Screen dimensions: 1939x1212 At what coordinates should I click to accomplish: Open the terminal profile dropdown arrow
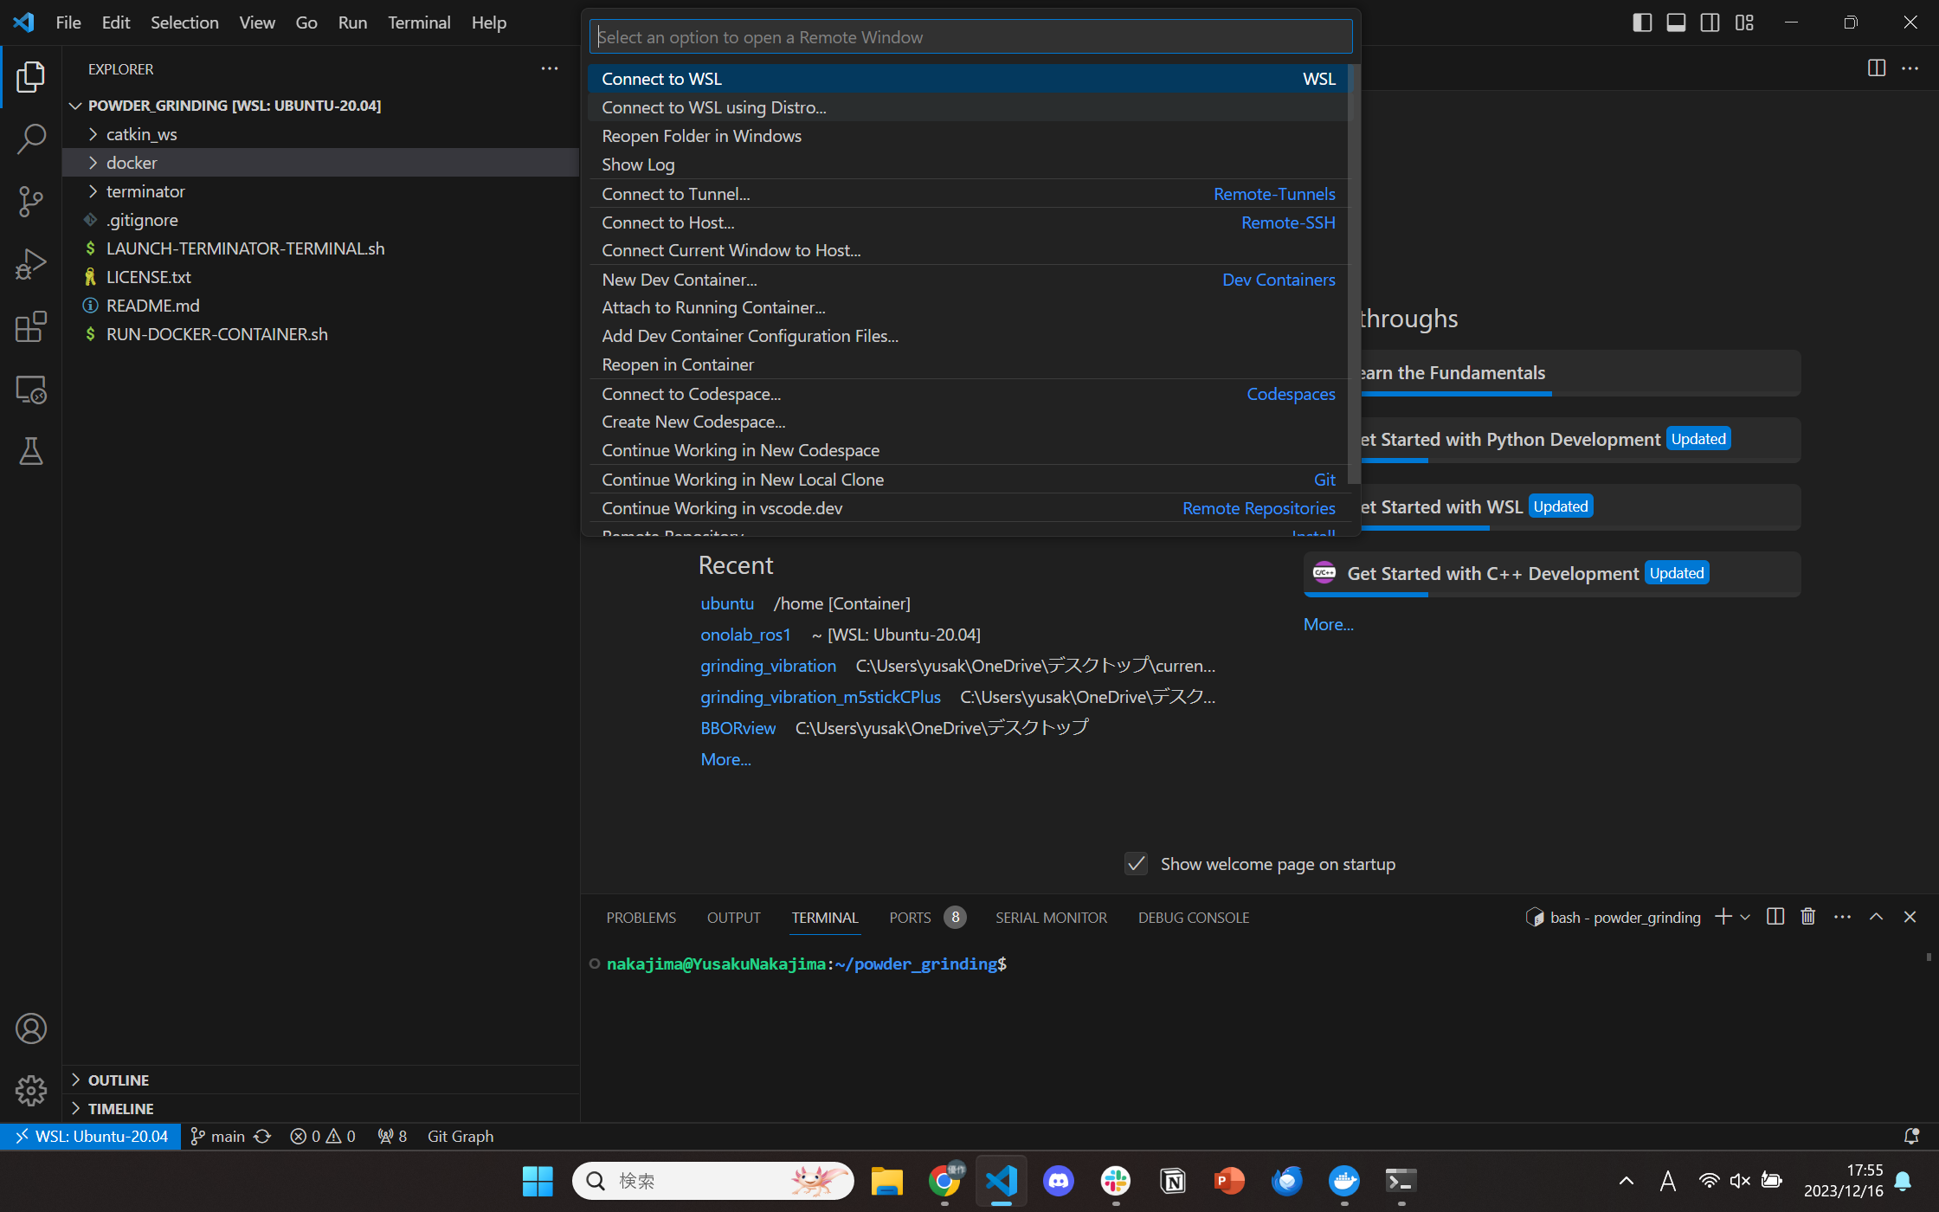[x=1746, y=917]
